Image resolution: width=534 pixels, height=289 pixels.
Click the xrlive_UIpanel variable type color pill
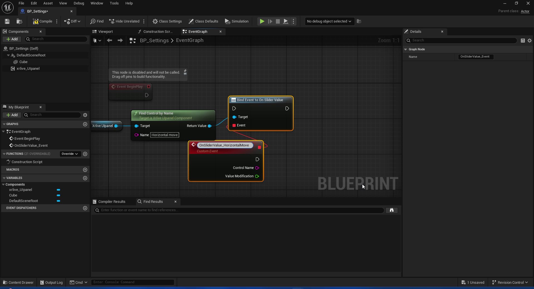click(58, 190)
